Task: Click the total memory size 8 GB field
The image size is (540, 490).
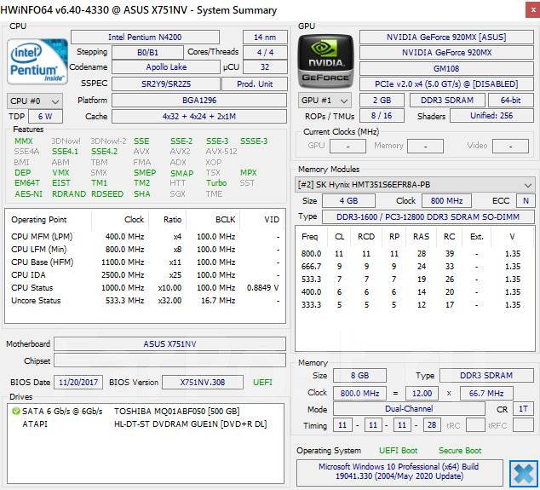Action: [x=359, y=376]
